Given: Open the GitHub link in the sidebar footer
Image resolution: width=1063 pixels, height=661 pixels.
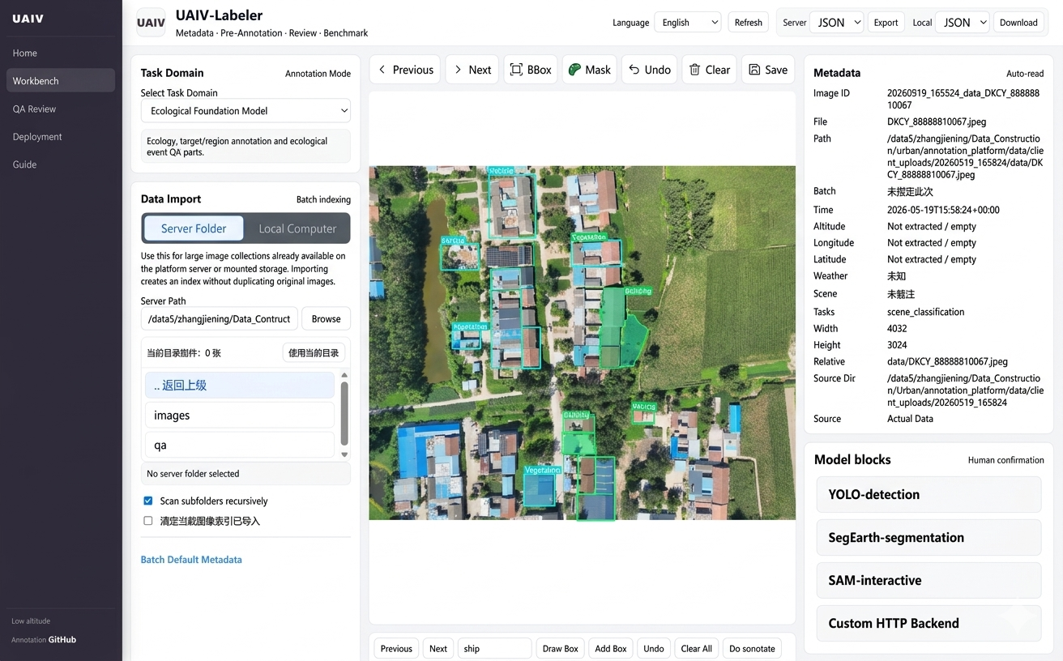Looking at the screenshot, I should click(62, 640).
